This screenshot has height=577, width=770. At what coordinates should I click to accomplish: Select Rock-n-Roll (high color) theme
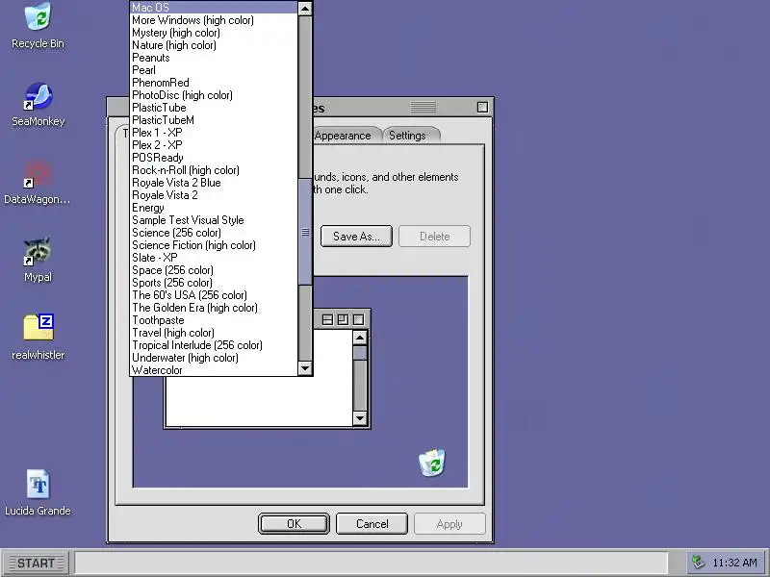pyautogui.click(x=214, y=170)
